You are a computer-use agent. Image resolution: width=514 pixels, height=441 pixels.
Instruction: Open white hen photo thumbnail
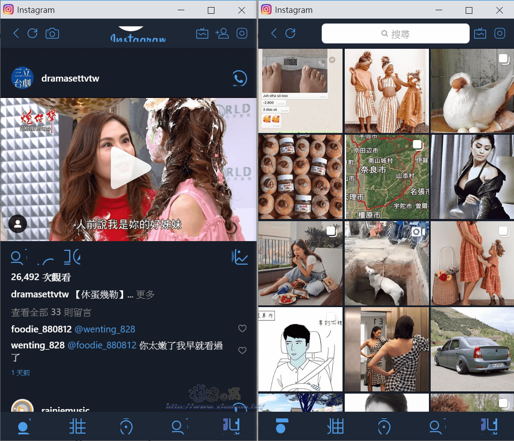pyautogui.click(x=472, y=91)
